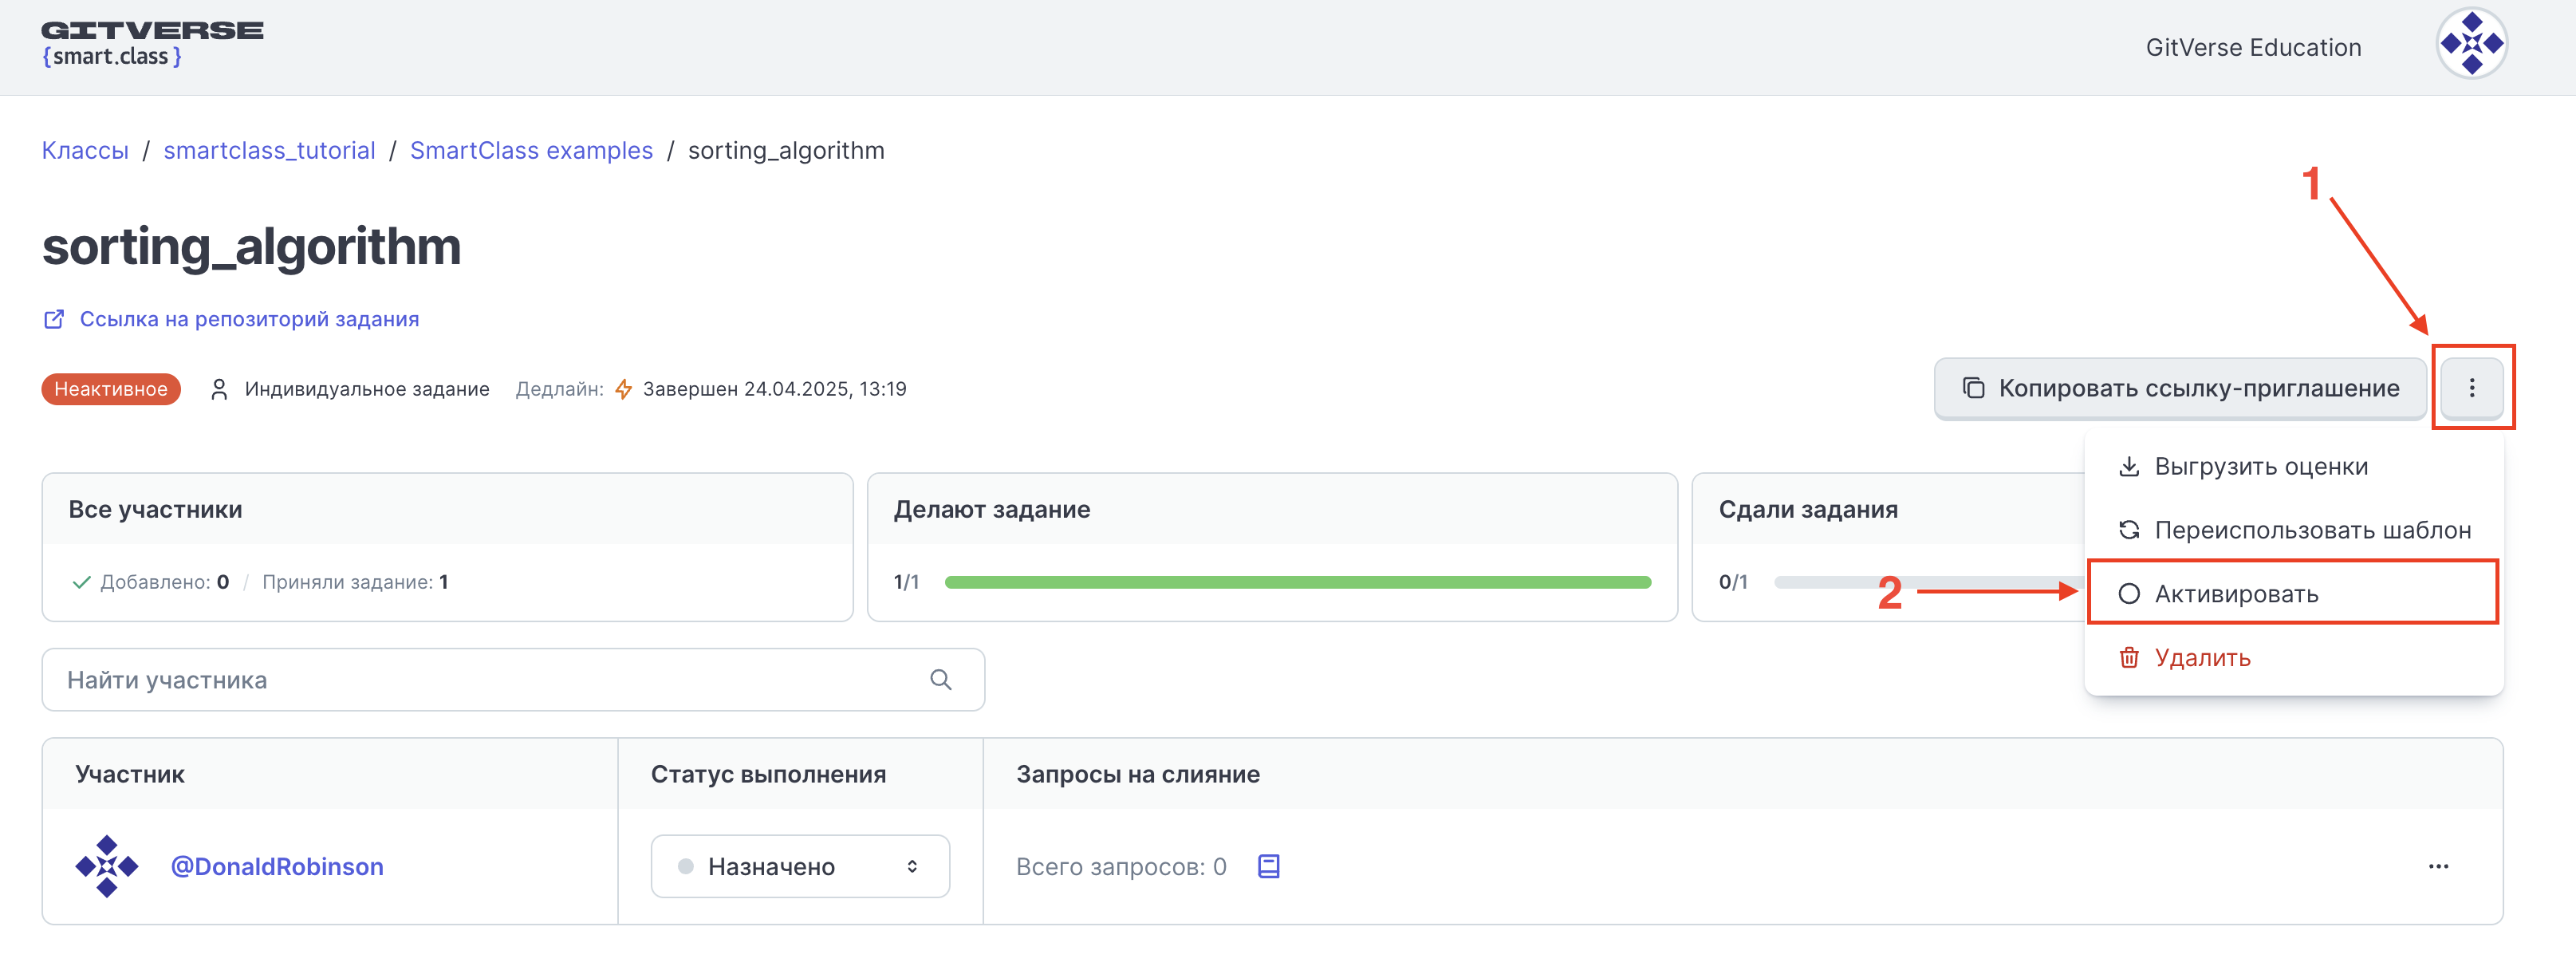
Task: Go to Классы breadcrumb
Action: coord(85,151)
